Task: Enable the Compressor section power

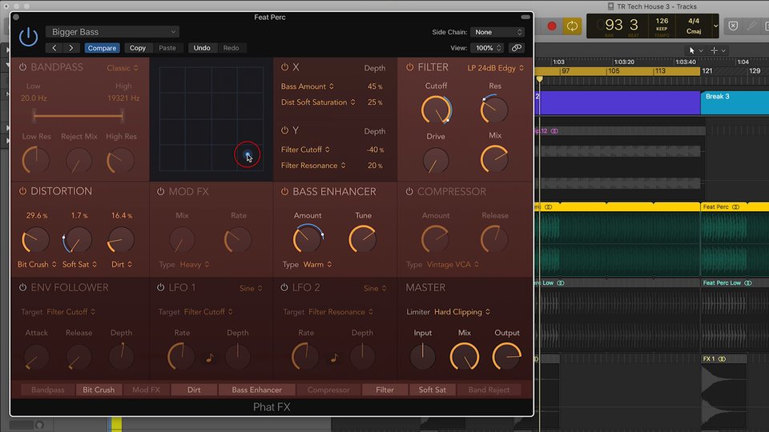Action: point(409,191)
